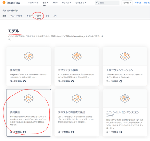
Task: Open the 日本語 language selector
Action: point(127,3)
